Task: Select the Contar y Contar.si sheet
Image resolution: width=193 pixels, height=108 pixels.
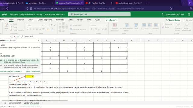Action: pos(31,103)
